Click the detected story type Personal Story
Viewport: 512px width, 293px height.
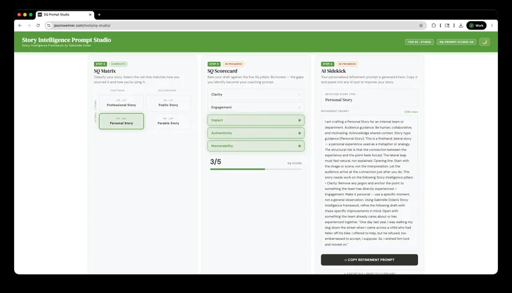pos(339,100)
